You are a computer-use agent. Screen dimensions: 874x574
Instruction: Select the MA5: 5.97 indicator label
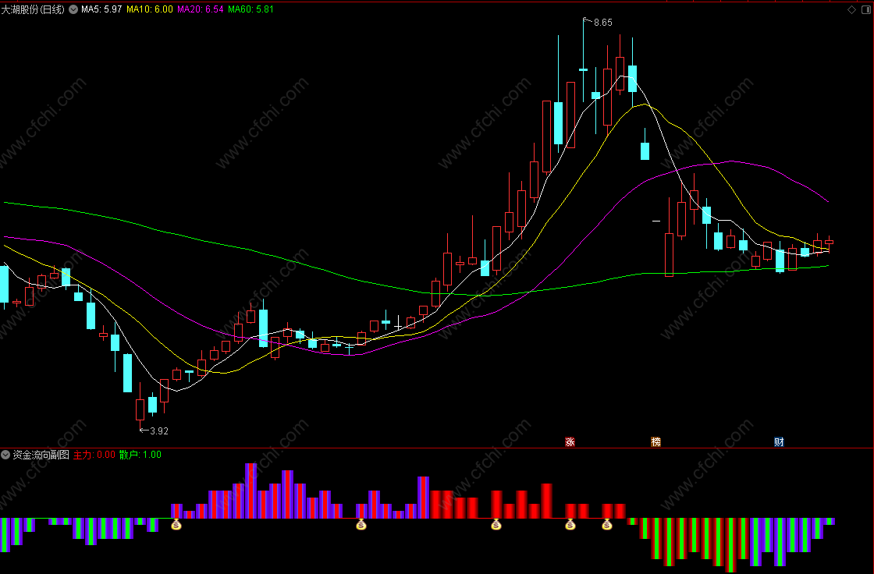tap(101, 9)
